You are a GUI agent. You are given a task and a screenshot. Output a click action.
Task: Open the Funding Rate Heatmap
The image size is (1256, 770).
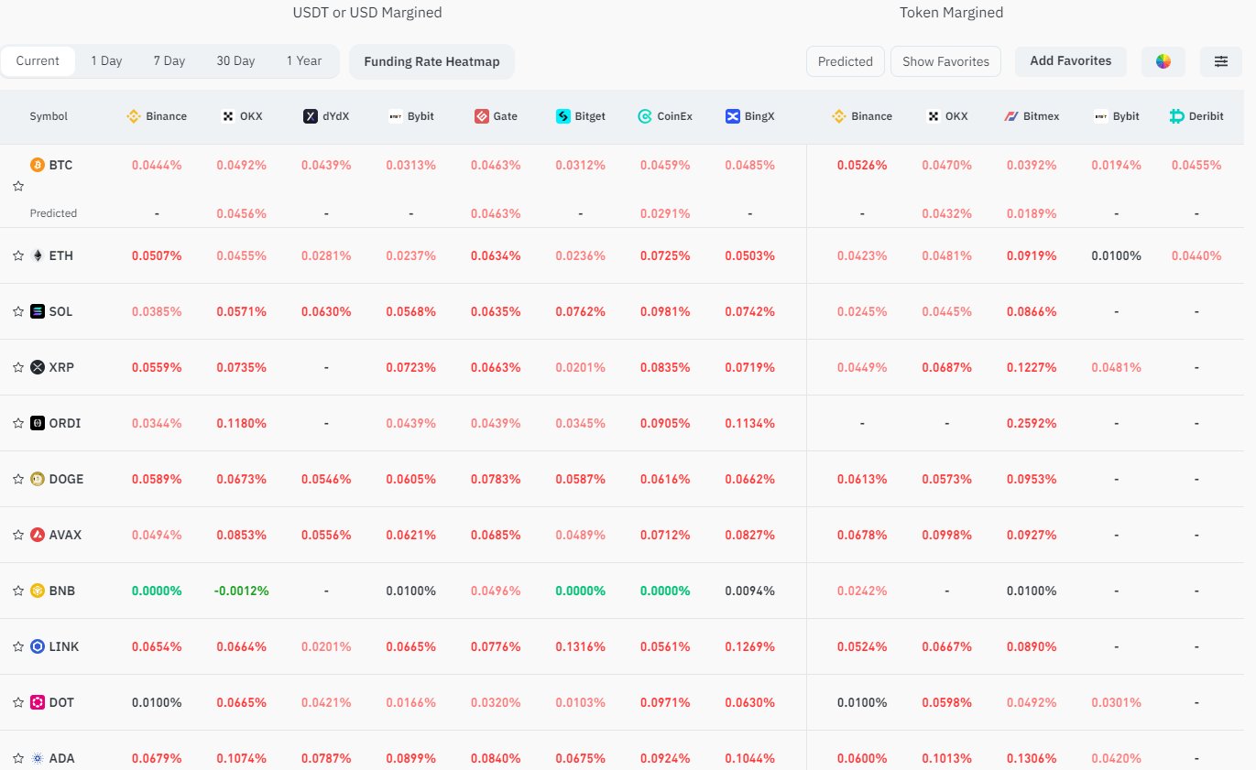(431, 61)
